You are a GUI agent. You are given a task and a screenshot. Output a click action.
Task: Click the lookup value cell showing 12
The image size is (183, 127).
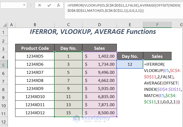130,64
